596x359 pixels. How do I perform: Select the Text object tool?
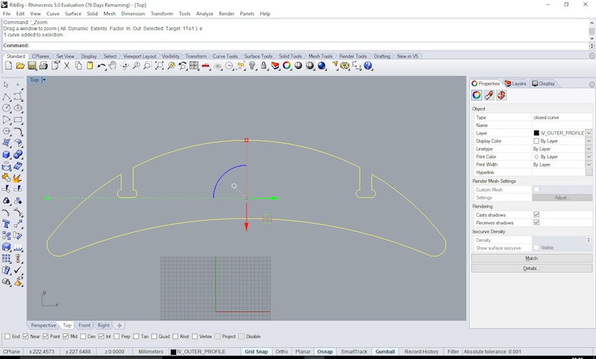pyautogui.click(x=6, y=224)
